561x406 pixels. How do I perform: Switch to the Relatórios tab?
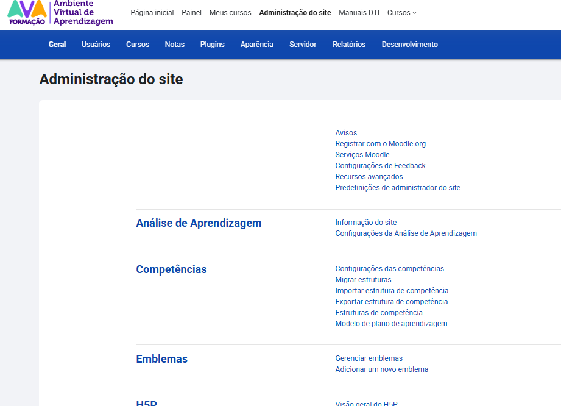(349, 45)
